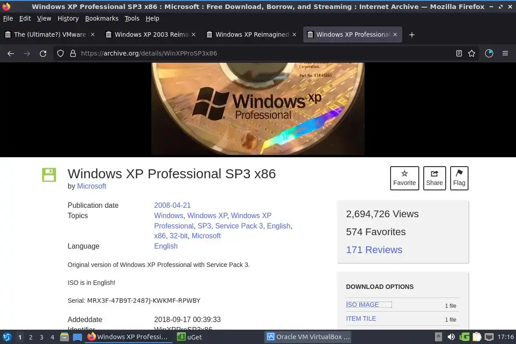The image size is (516, 344).
Task: Open the View menu
Action: 44,18
